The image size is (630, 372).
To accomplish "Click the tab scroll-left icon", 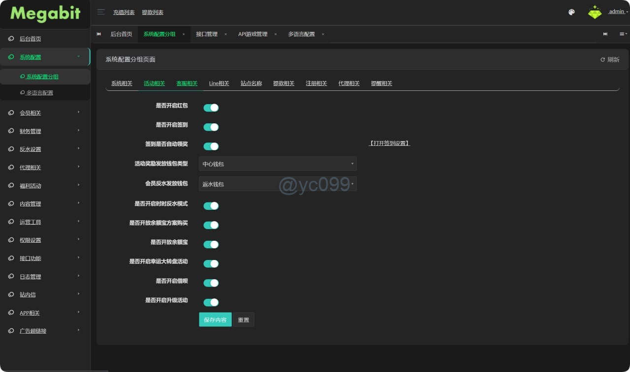I will click(x=99, y=34).
